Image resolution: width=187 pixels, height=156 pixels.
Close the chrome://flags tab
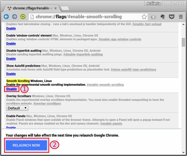coord(56,8)
